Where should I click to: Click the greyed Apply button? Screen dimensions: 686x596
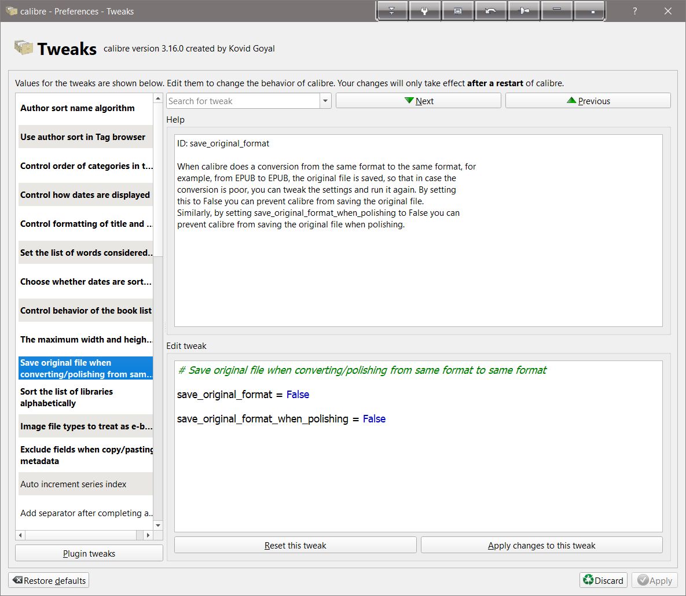[x=655, y=580]
